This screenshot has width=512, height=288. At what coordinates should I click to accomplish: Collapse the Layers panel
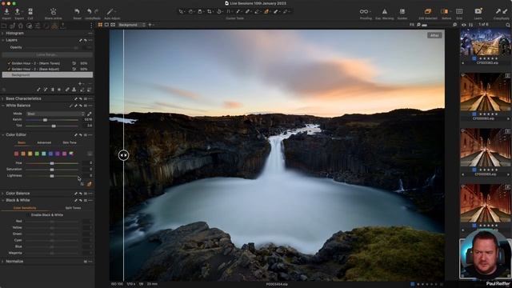3,40
